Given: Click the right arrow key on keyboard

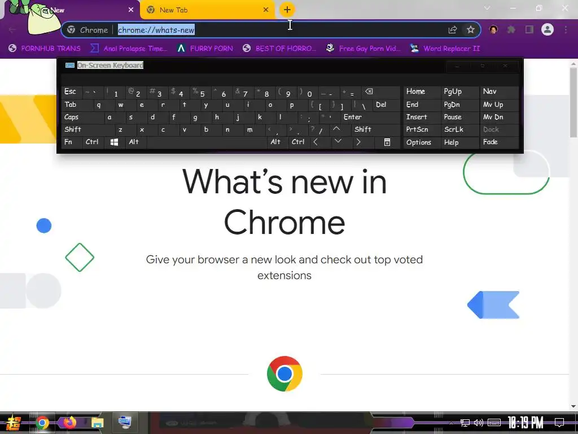Looking at the screenshot, I should pos(358,142).
